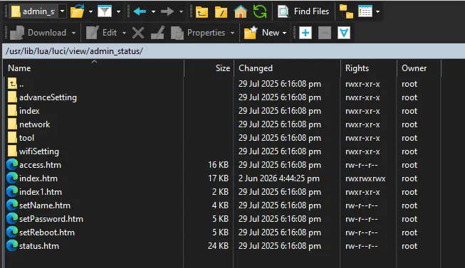This screenshot has height=268, width=465.
Task: Select the status.htm file
Action: (39, 246)
